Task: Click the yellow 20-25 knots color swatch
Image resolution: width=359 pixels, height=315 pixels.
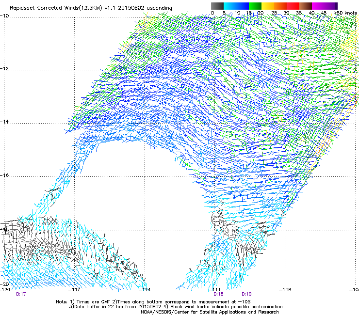Action: [268, 6]
